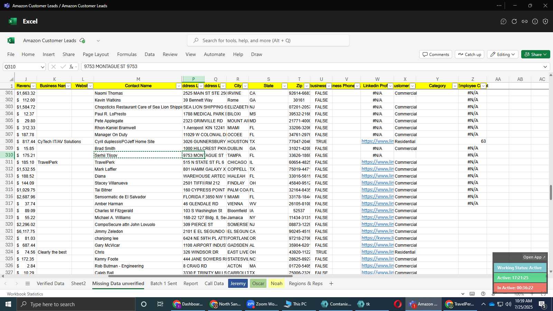Screen dimensions: 553x311
Task: Open the Teams chat conversation icon
Action: click(504, 21)
